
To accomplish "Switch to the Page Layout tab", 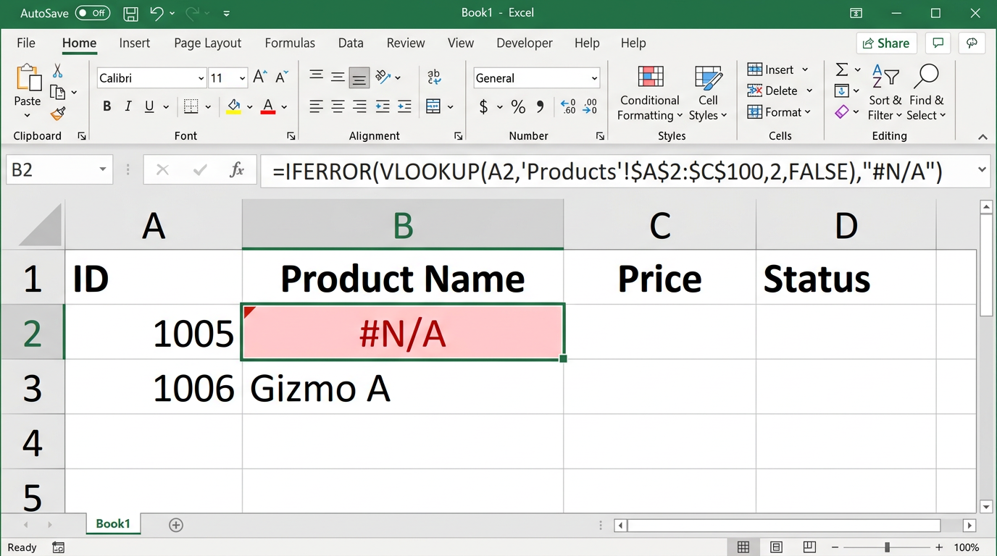I will [x=207, y=43].
